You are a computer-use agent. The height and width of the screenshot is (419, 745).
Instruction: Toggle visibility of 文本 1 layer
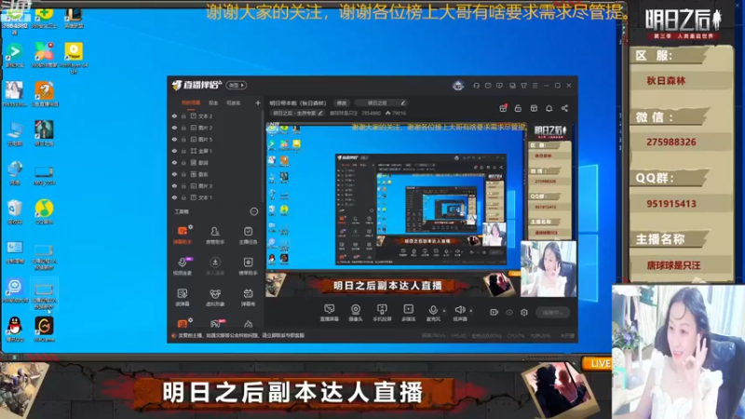coord(174,197)
